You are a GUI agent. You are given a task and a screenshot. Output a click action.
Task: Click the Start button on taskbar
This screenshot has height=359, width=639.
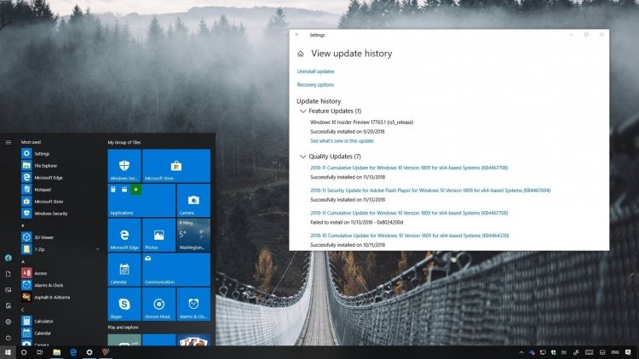click(x=8, y=352)
